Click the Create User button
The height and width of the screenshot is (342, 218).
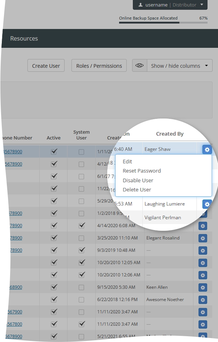46,66
